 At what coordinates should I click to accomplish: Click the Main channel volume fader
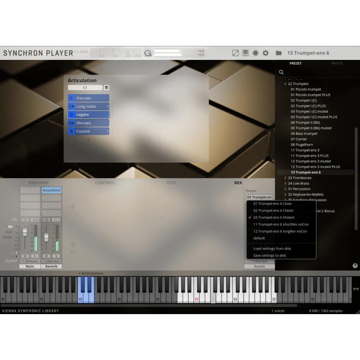tap(25, 231)
